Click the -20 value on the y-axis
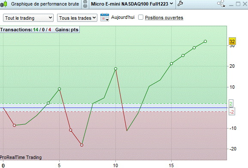 pyautogui.click(x=233, y=149)
